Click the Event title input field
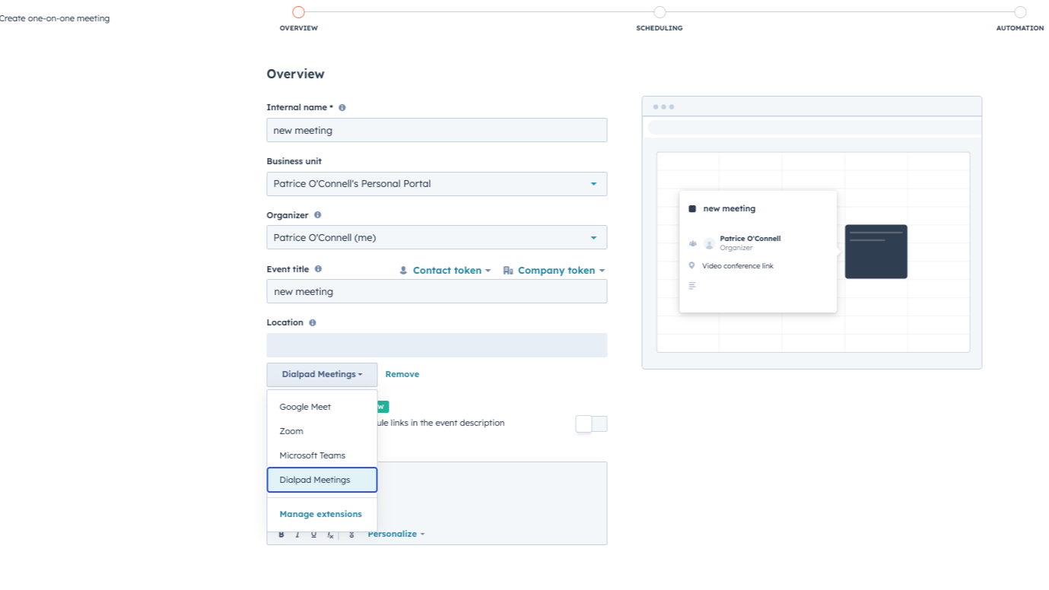1049x590 pixels. [x=436, y=291]
